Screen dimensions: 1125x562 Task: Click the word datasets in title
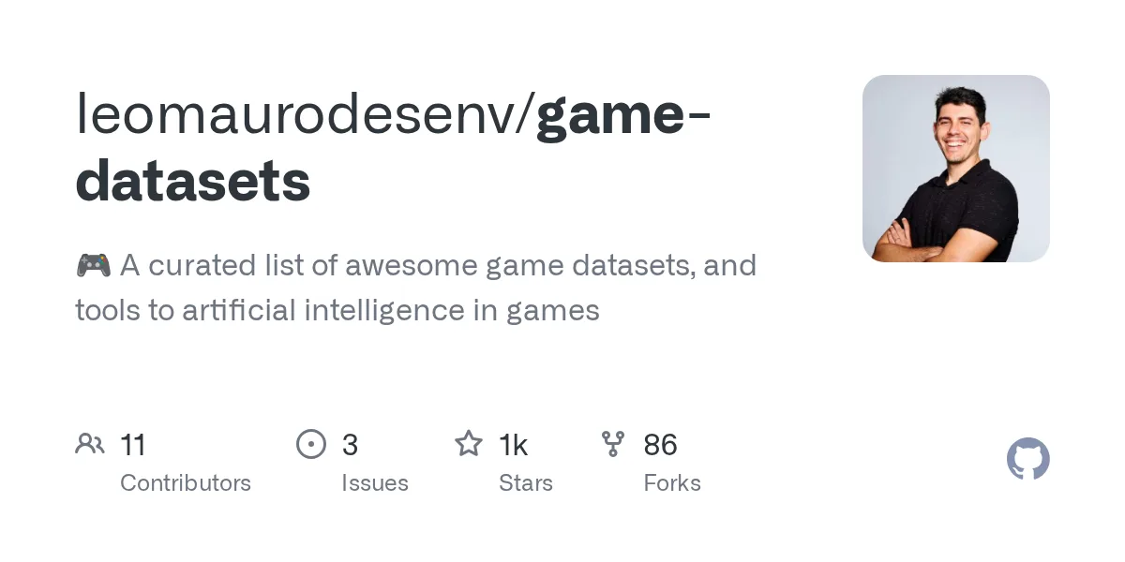pos(193,182)
